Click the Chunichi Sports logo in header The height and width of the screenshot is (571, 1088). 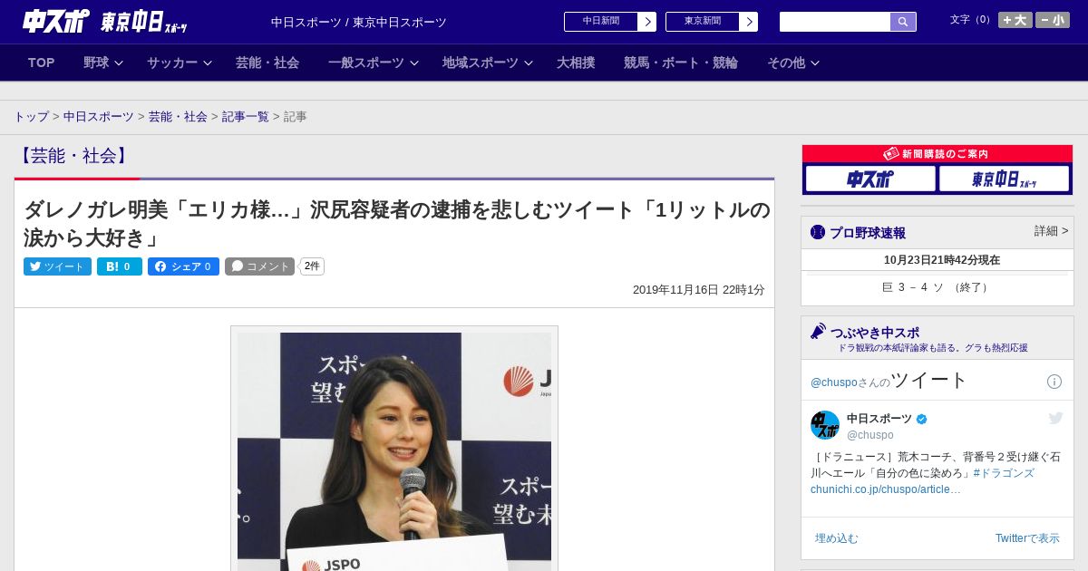tap(55, 21)
